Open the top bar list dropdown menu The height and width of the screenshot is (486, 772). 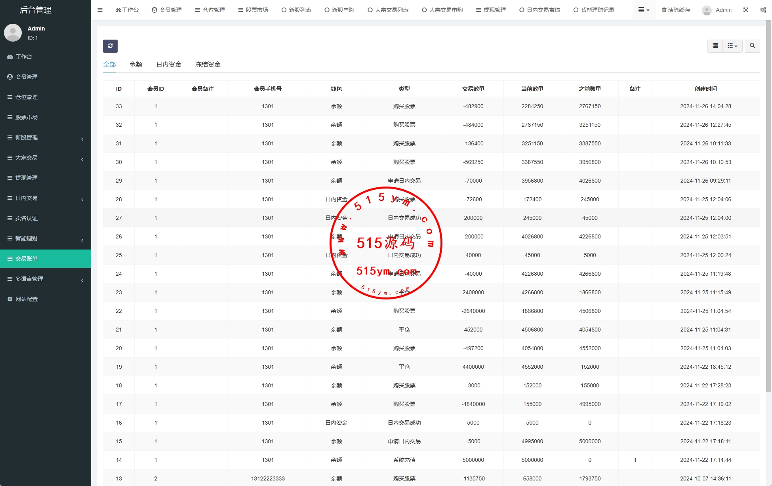(x=644, y=10)
